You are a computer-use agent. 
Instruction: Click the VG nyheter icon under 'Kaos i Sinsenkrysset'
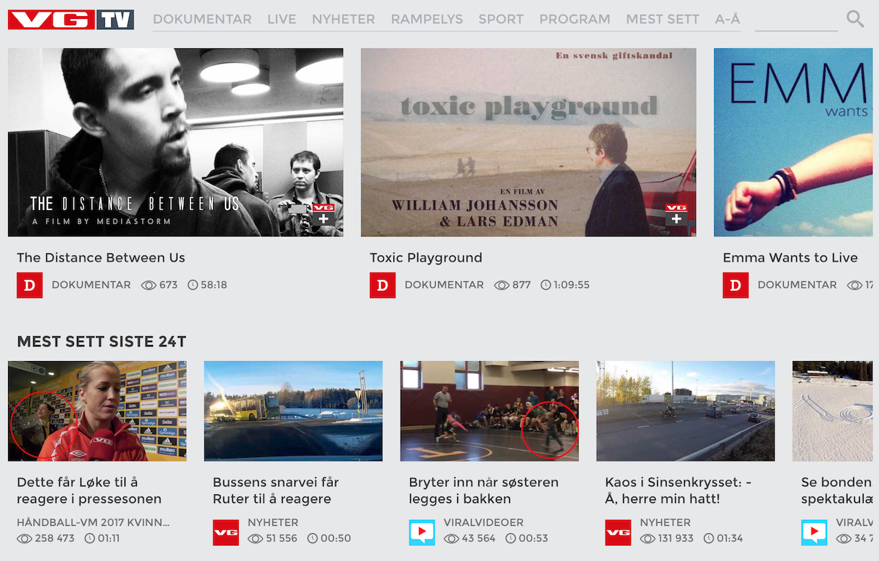pyautogui.click(x=617, y=532)
